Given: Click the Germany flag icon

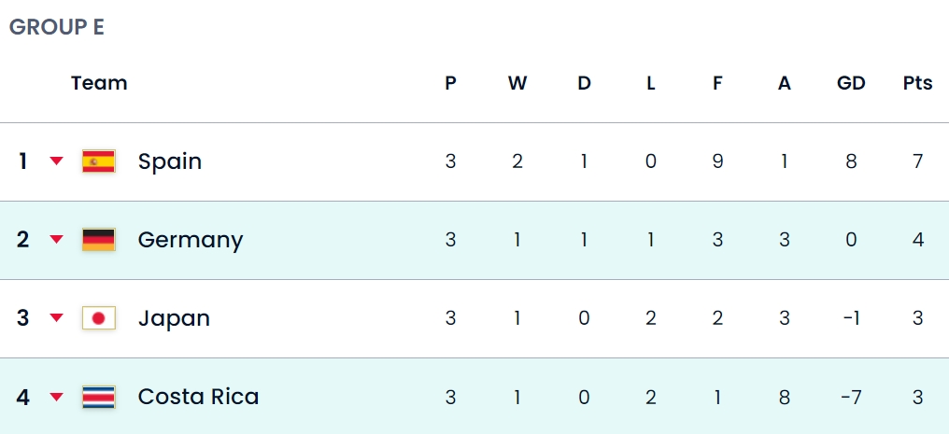Looking at the screenshot, I should pos(99,240).
